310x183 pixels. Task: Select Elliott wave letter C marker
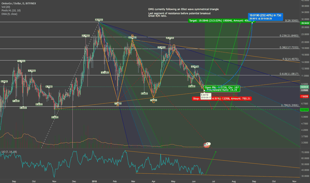[x=153, y=102]
